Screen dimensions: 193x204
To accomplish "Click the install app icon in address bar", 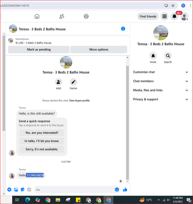I will tap(166, 6).
